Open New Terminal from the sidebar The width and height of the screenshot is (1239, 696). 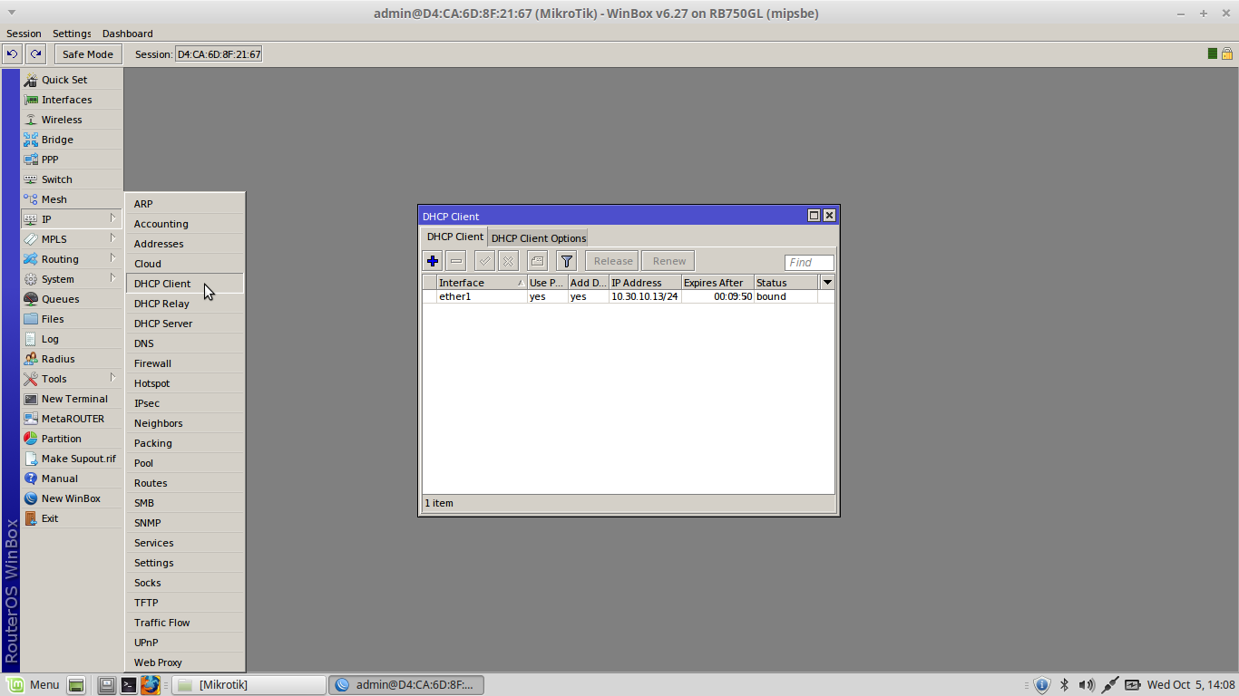72,399
